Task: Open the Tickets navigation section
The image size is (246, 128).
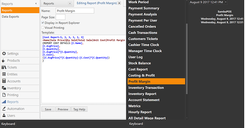Action: tap(20, 67)
